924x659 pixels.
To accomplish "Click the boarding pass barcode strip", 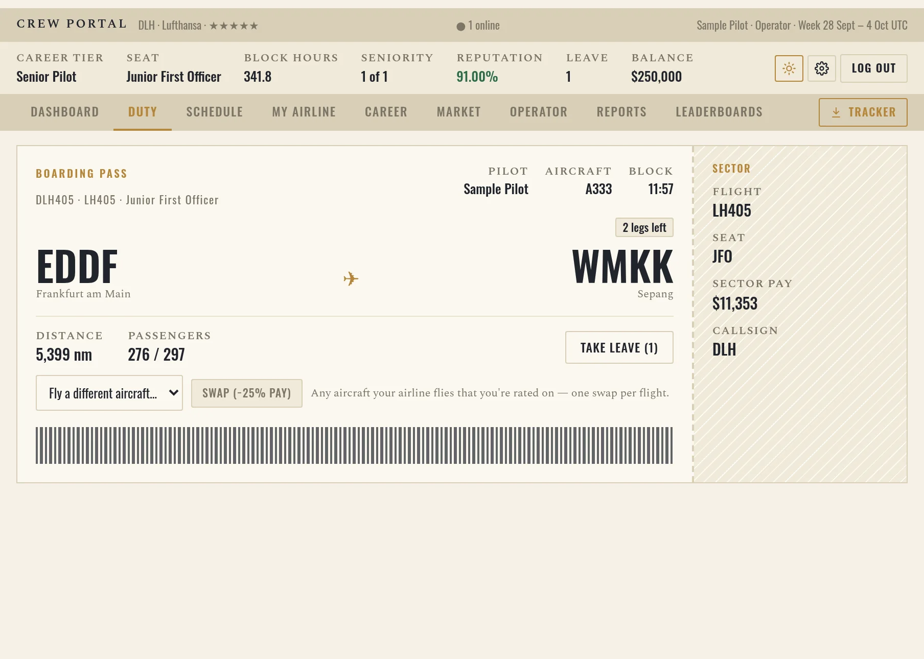I will pyautogui.click(x=354, y=445).
